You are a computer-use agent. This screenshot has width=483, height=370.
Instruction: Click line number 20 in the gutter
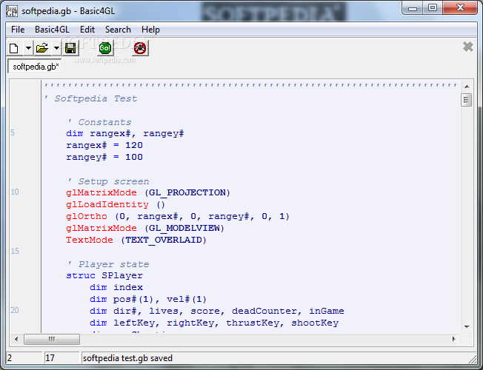pyautogui.click(x=15, y=310)
